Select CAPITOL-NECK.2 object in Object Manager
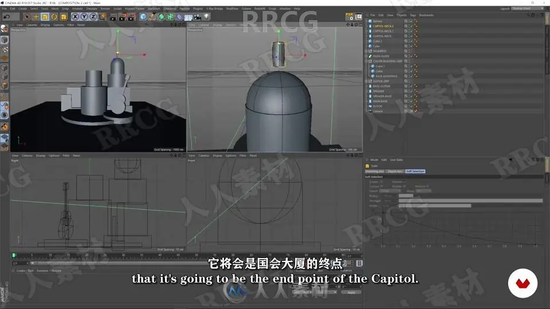 (383, 26)
